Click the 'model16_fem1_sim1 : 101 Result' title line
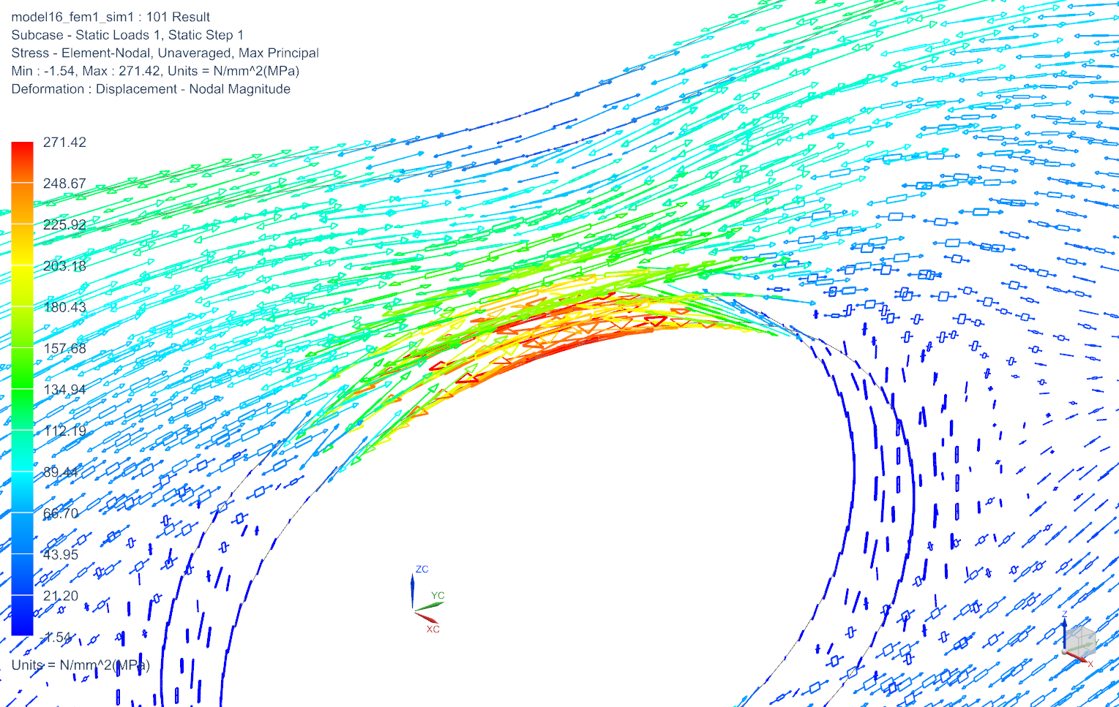 tap(111, 17)
